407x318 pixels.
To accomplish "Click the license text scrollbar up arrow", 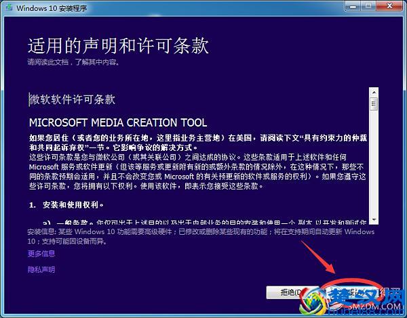I will tap(374, 92).
